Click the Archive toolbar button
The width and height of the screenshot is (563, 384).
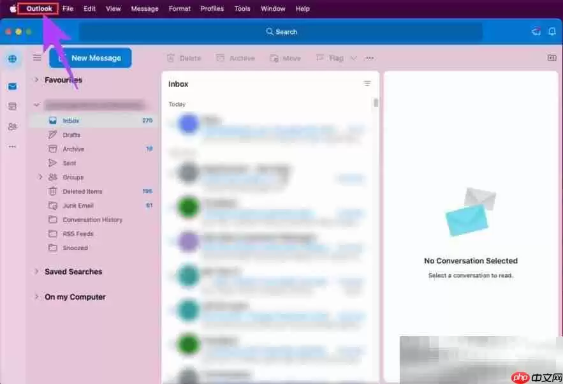click(x=235, y=58)
